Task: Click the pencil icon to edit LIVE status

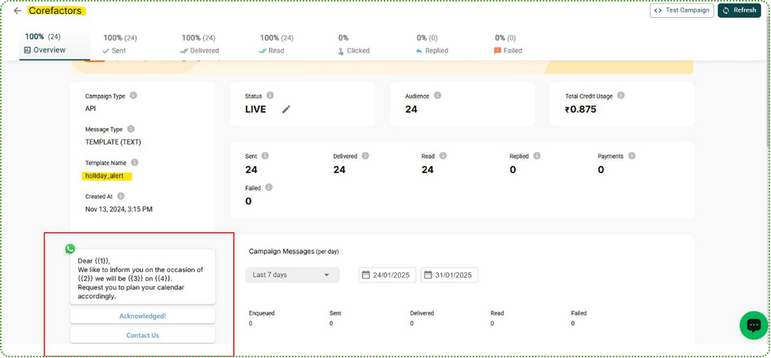Action: click(286, 110)
